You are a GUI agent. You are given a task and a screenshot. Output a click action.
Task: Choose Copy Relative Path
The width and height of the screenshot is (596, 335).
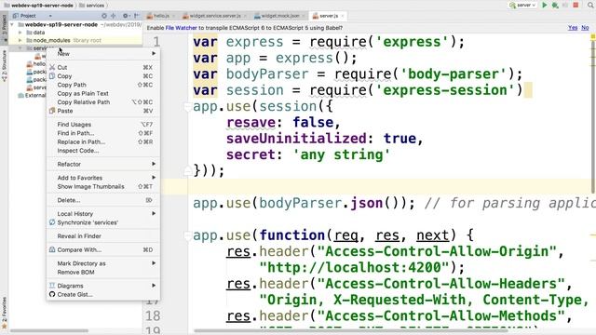pyautogui.click(x=102, y=102)
